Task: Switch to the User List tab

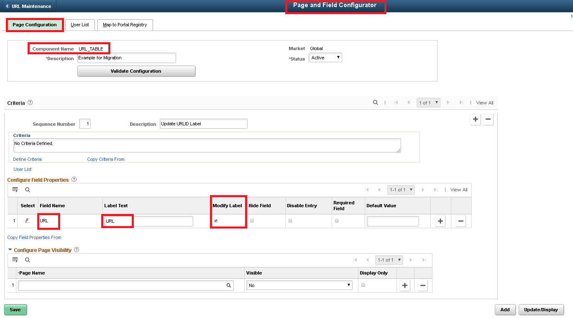Action: (80, 25)
